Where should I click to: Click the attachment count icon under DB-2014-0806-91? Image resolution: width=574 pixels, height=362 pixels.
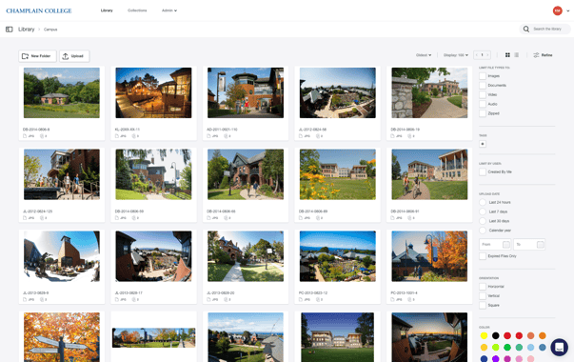point(409,218)
